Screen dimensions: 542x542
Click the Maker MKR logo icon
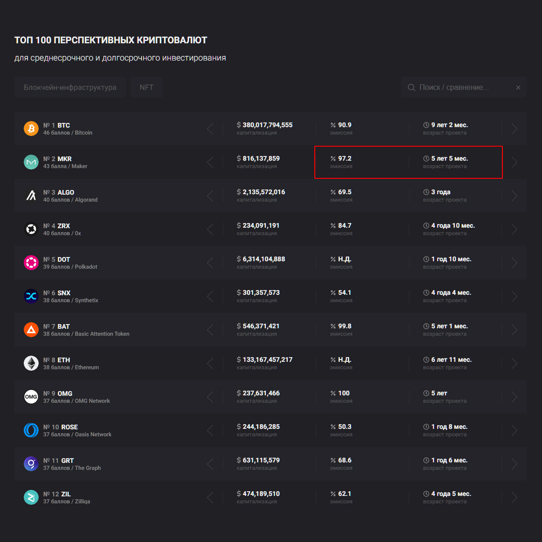point(31,162)
